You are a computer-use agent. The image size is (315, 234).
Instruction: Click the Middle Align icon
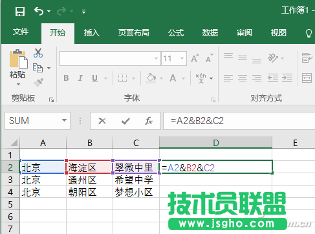[x=243, y=58]
